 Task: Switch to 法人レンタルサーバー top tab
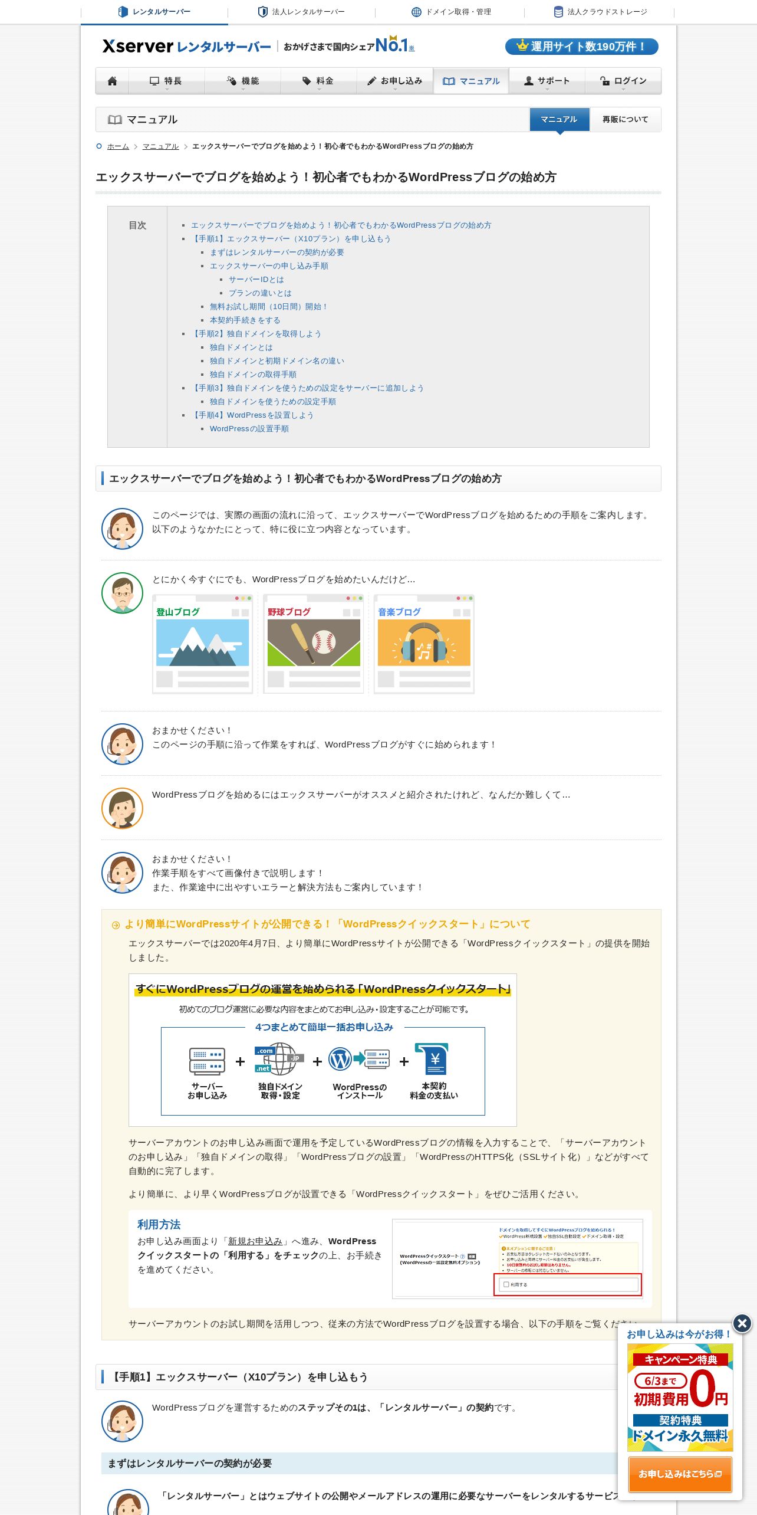[x=301, y=12]
